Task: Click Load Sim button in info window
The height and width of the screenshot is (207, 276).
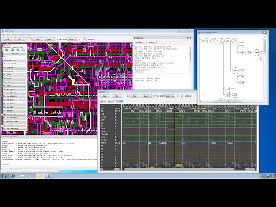Action: [x=140, y=43]
